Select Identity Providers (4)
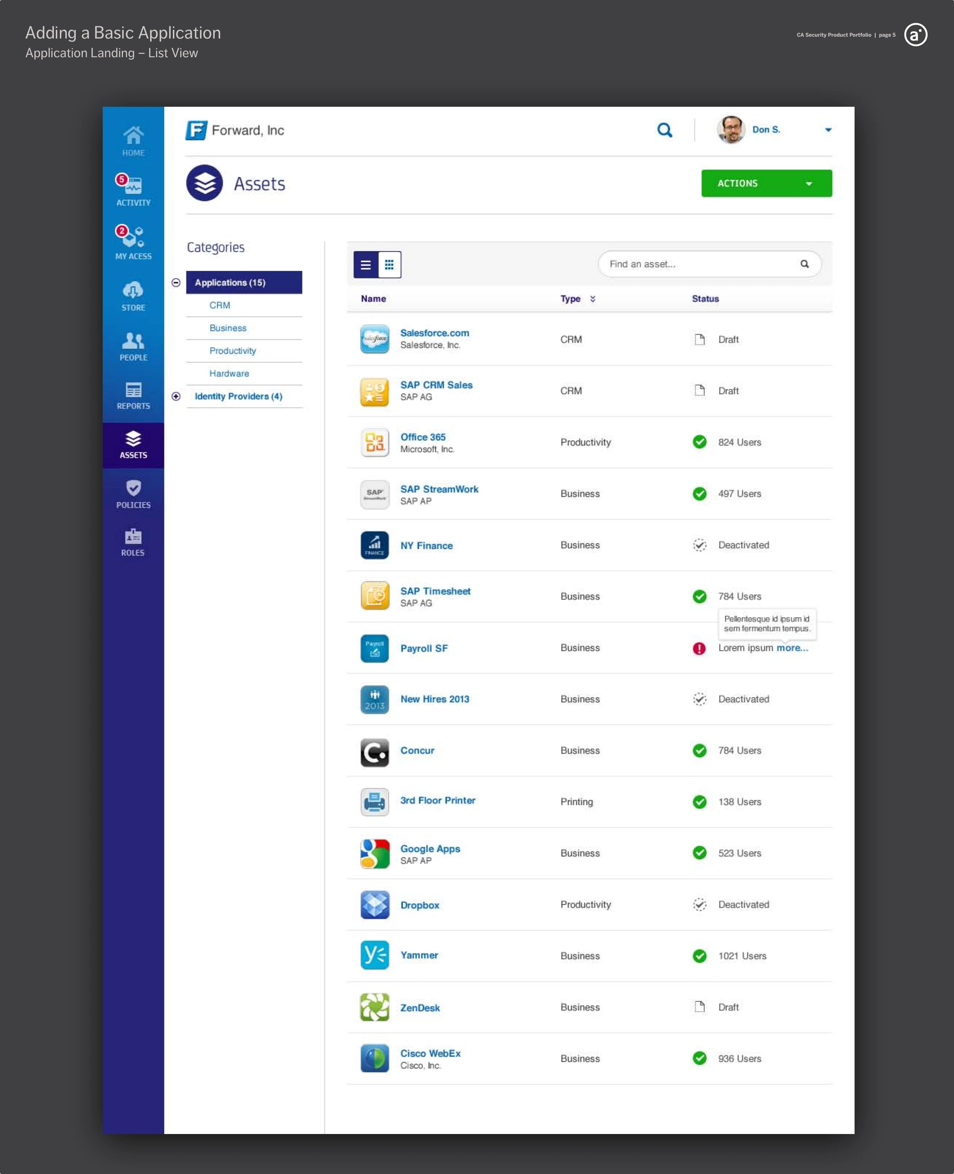954x1174 pixels. point(238,396)
